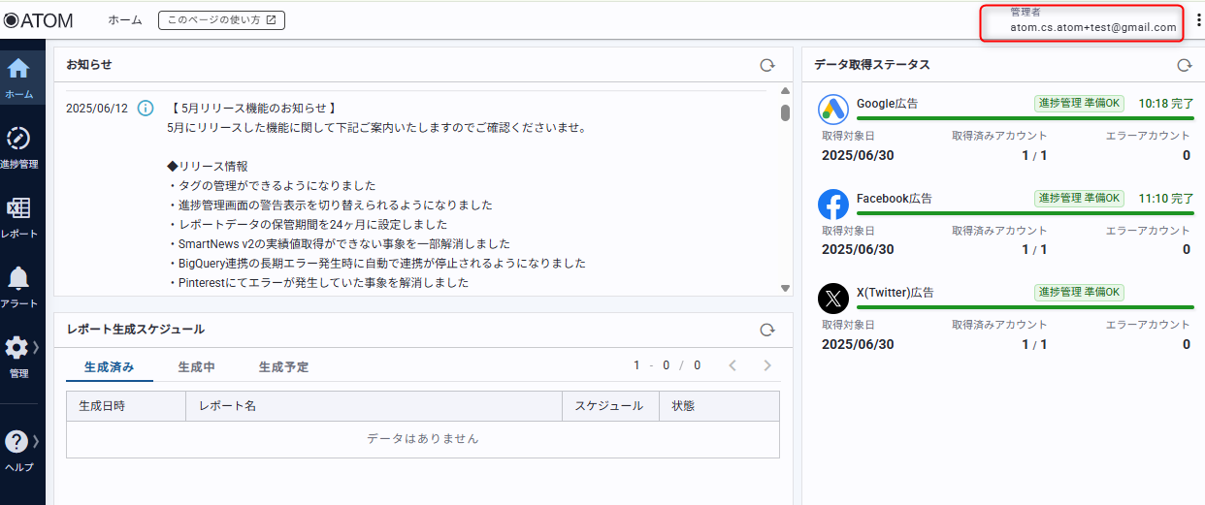The width and height of the screenshot is (1205, 505).
Task: Refresh the お知らせ announcements panel
Action: (x=766, y=65)
